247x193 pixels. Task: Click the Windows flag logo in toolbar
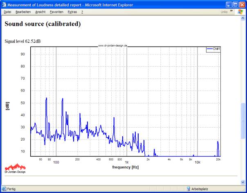[x=240, y=12]
